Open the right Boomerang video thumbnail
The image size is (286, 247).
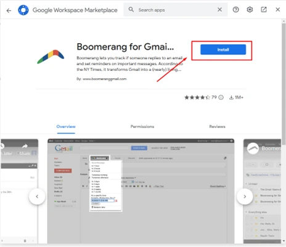click(x=262, y=191)
